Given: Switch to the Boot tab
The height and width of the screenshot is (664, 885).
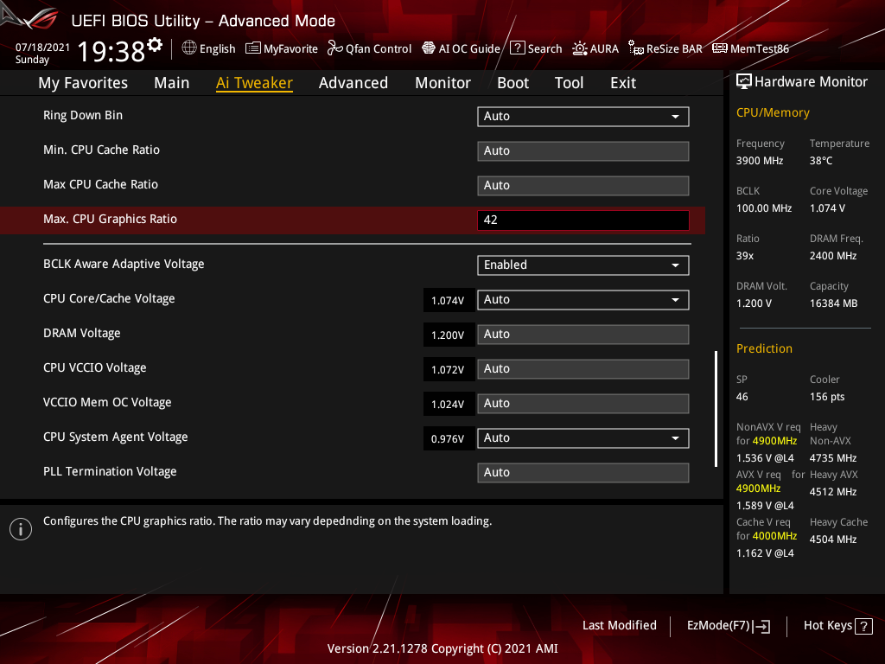Looking at the screenshot, I should click(513, 82).
